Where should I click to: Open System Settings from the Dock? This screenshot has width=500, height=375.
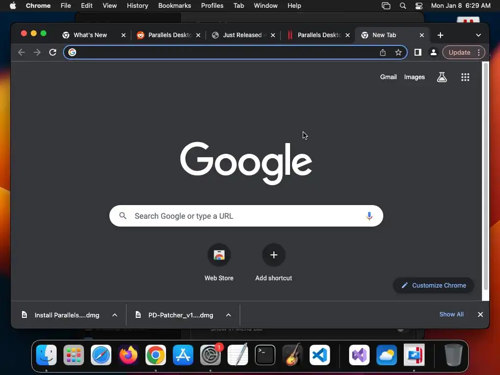point(210,355)
